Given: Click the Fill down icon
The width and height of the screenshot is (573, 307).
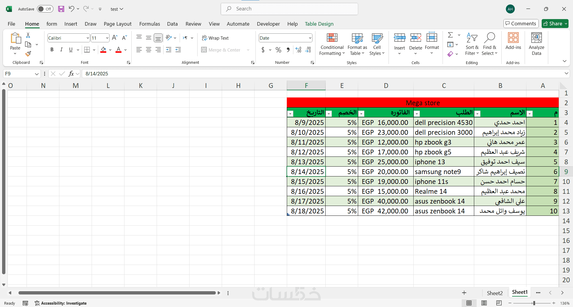Looking at the screenshot, I should (450, 44).
